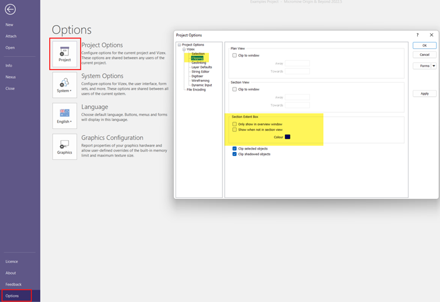Enable Plan View Clip to window
Screen dimensions: 440x302
[234, 55]
